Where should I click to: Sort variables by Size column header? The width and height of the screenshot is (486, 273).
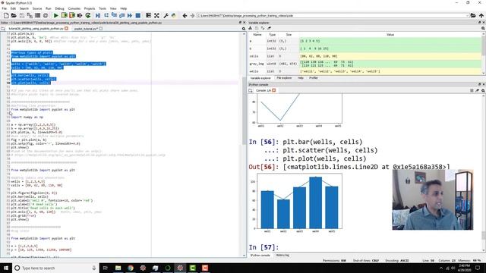pyautogui.click(x=289, y=35)
